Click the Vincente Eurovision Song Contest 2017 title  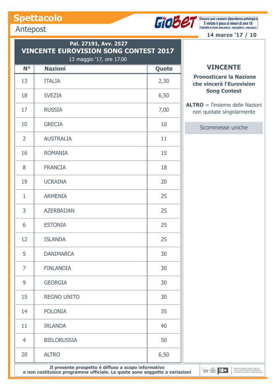(98, 51)
